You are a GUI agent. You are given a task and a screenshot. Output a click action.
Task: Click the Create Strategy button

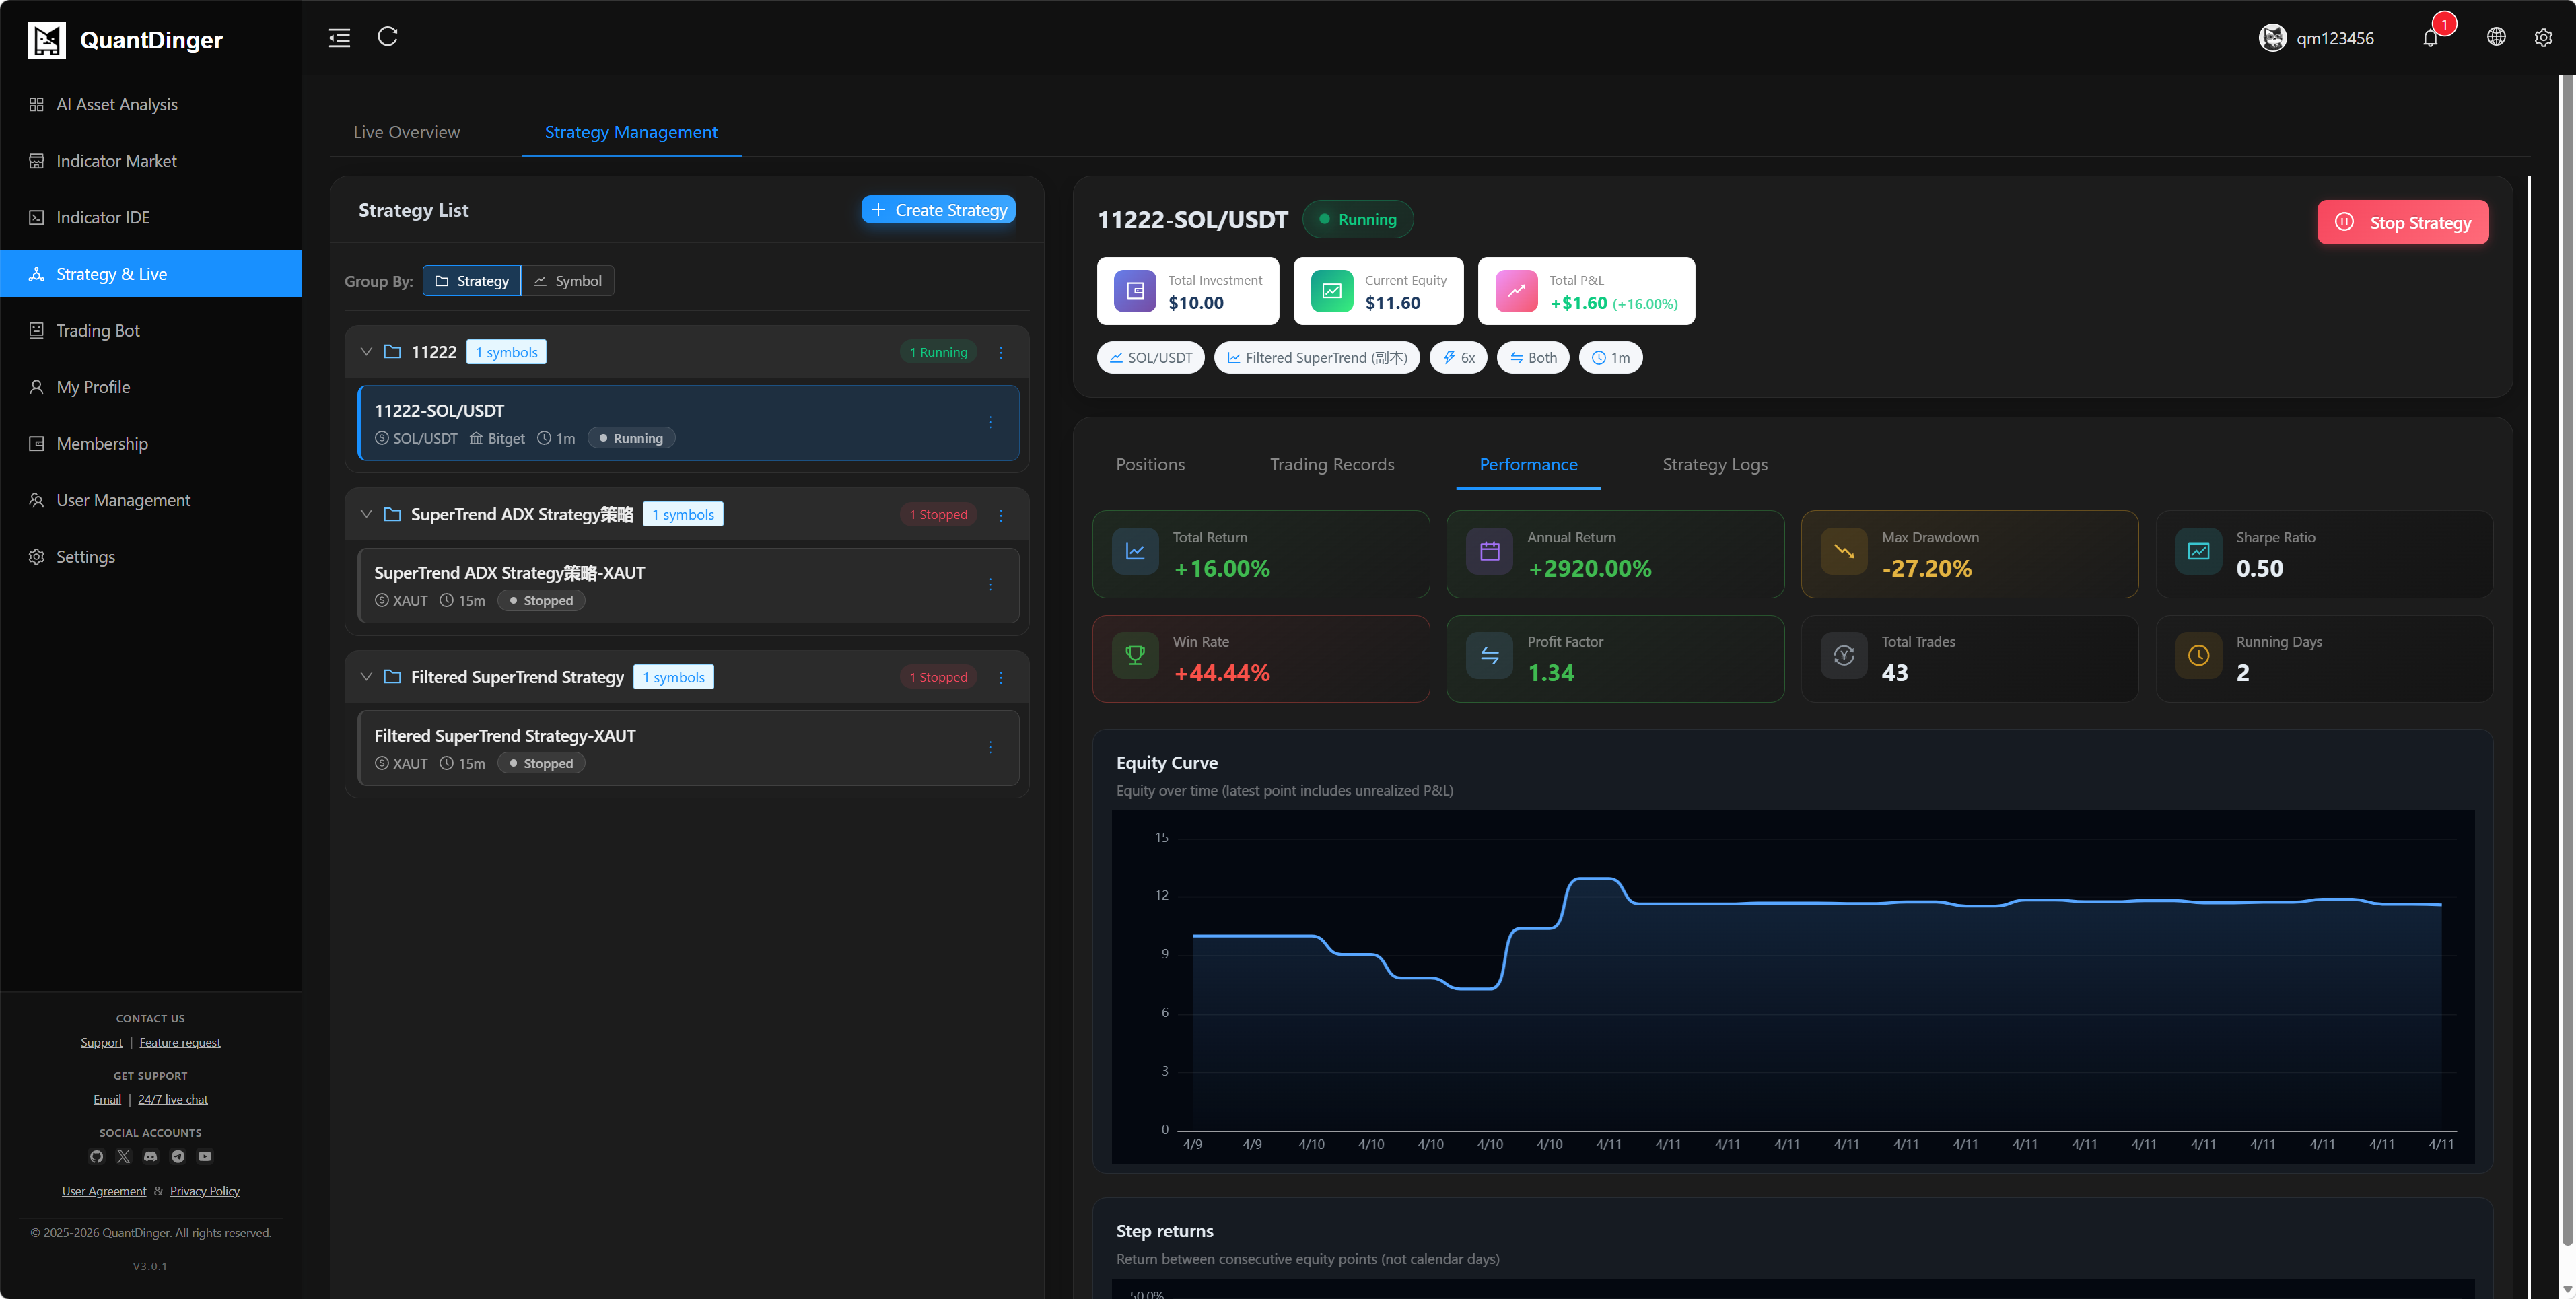(938, 210)
